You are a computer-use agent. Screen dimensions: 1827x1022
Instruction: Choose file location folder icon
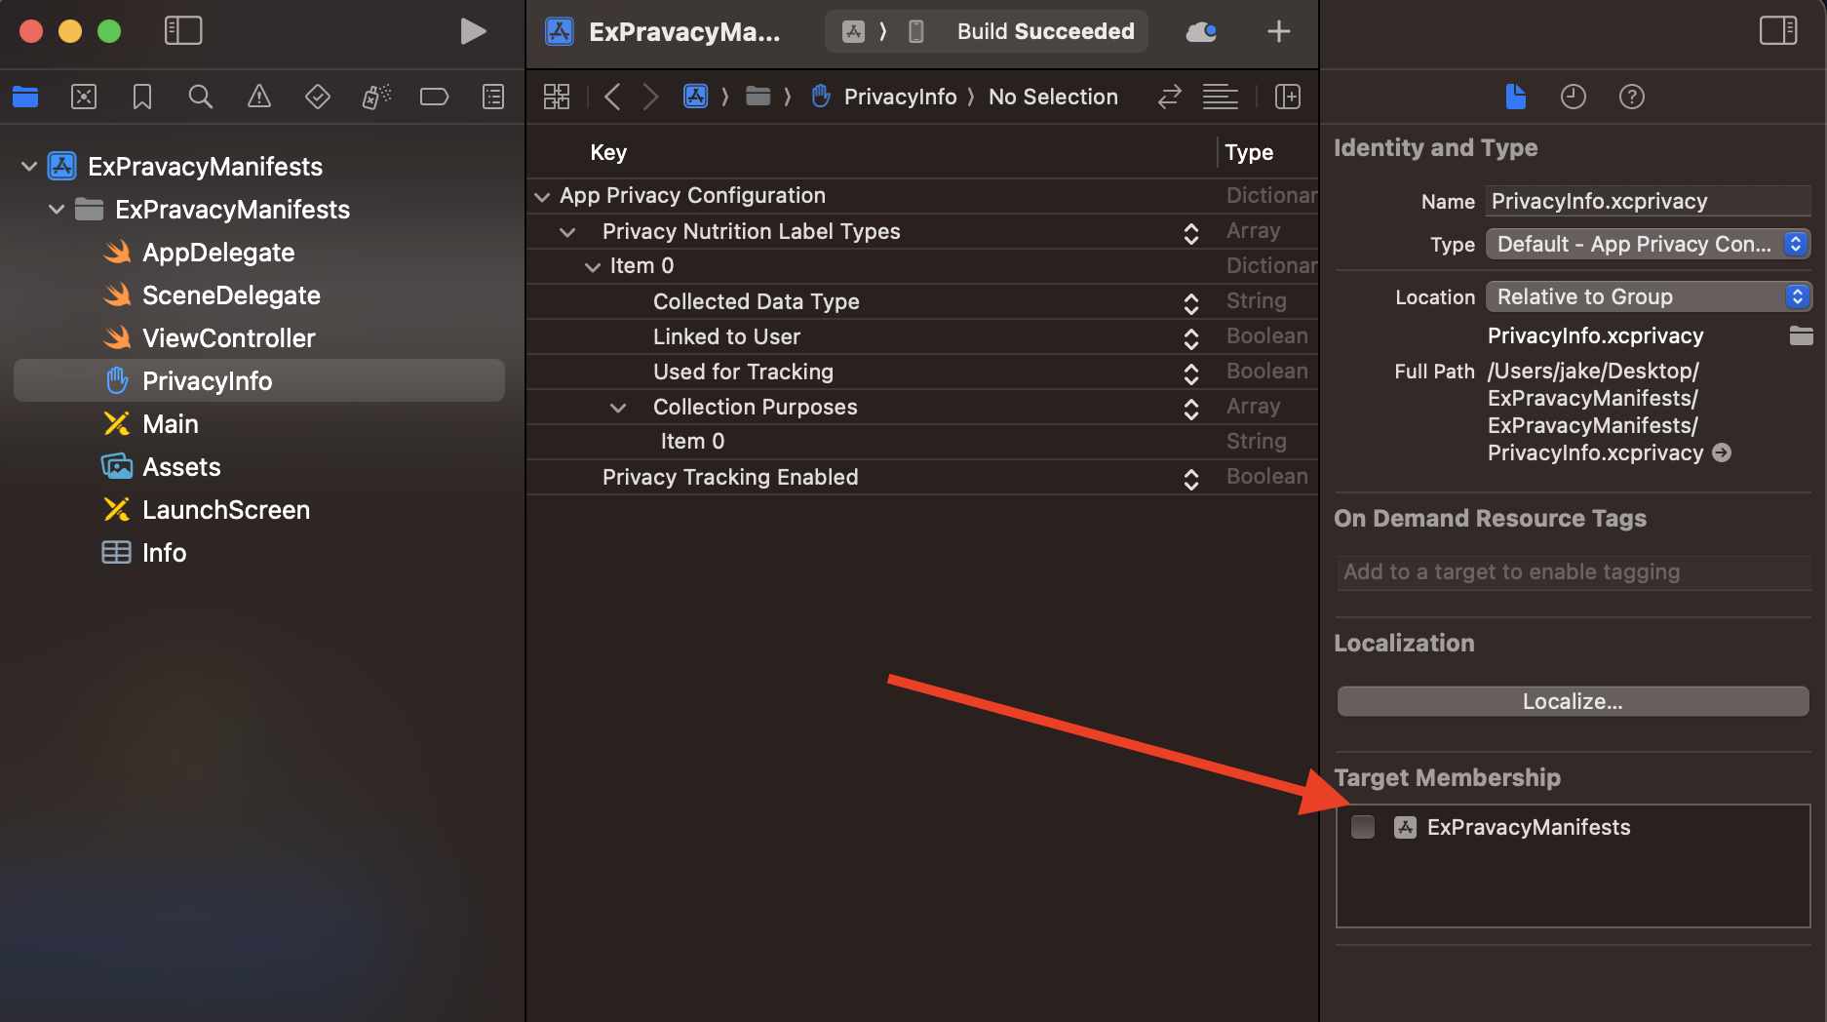1801,335
